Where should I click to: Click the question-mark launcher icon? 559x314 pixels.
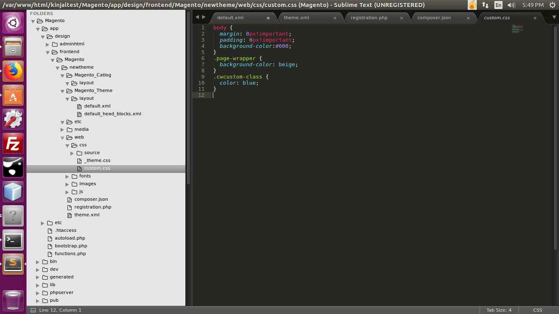point(14,216)
